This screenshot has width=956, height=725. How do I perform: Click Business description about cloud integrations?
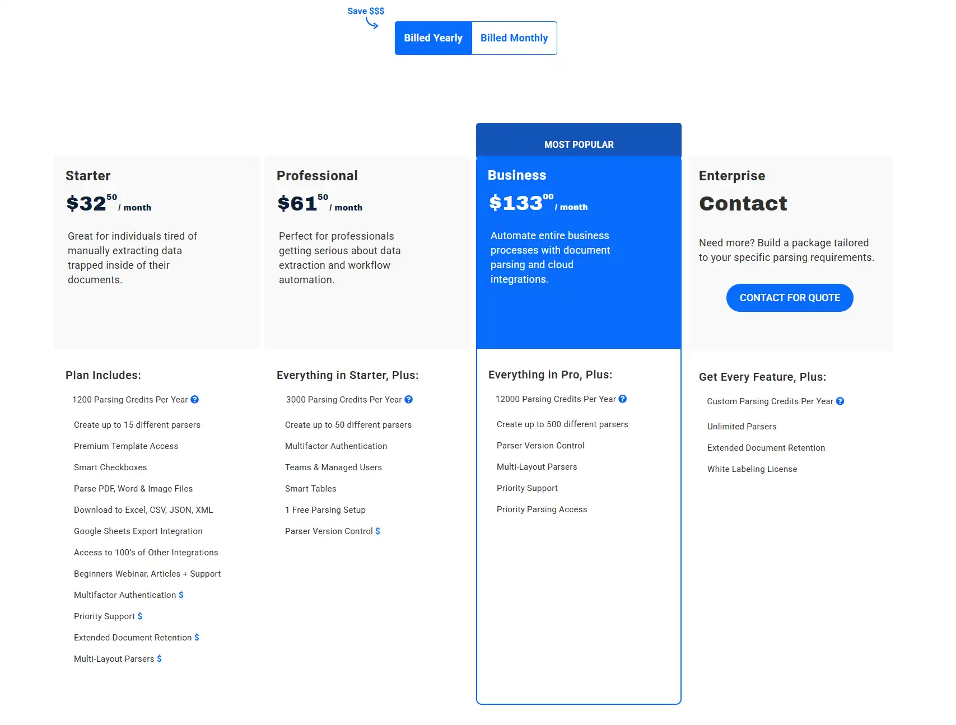click(550, 258)
